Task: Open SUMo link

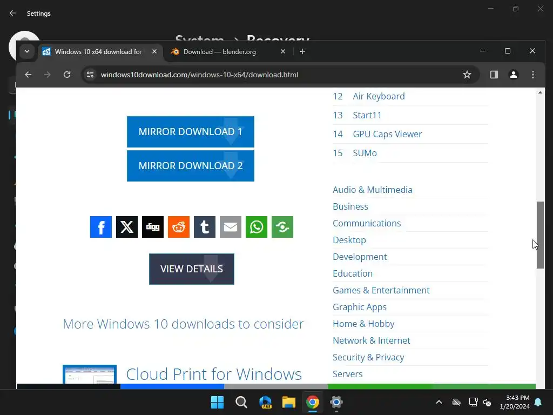Action: pos(365,153)
